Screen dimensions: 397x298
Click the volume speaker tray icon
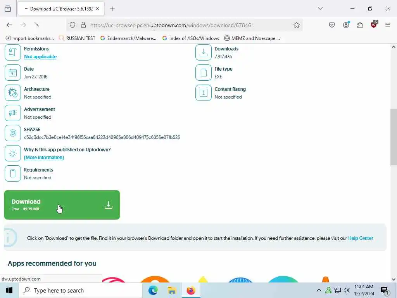coord(347,290)
